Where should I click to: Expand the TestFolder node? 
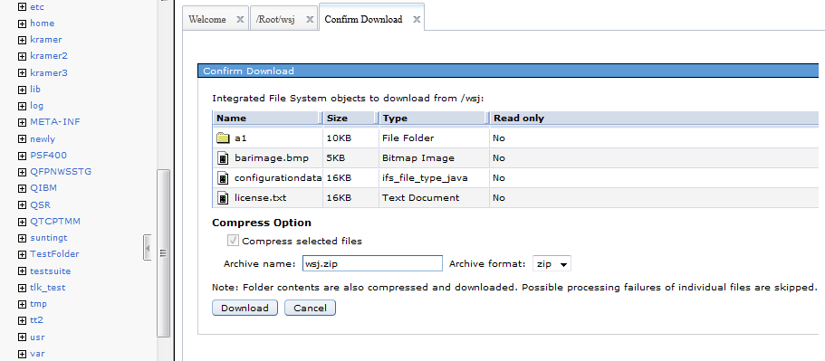pyautogui.click(x=22, y=254)
